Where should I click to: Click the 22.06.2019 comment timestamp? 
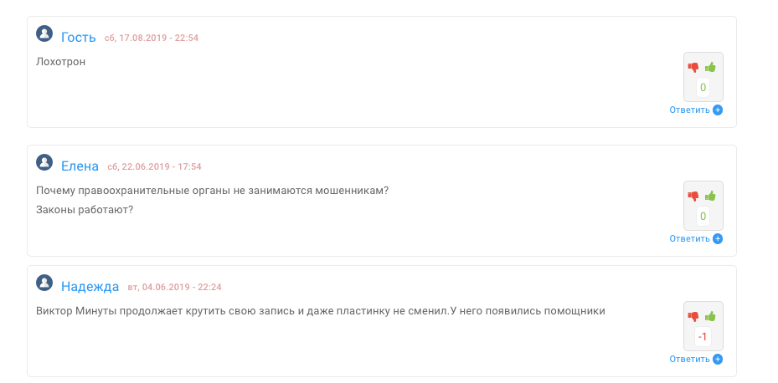pos(154,166)
